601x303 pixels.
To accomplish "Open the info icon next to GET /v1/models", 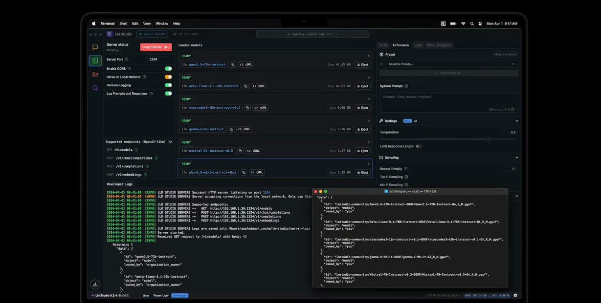I will point(136,150).
